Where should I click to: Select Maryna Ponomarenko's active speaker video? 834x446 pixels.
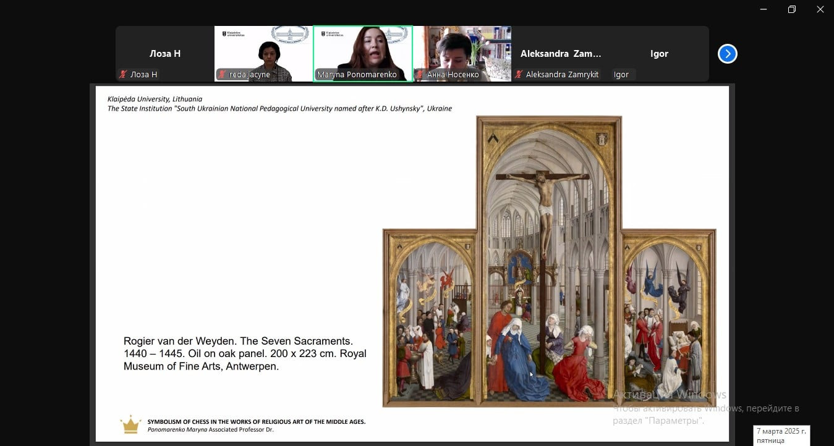click(363, 54)
